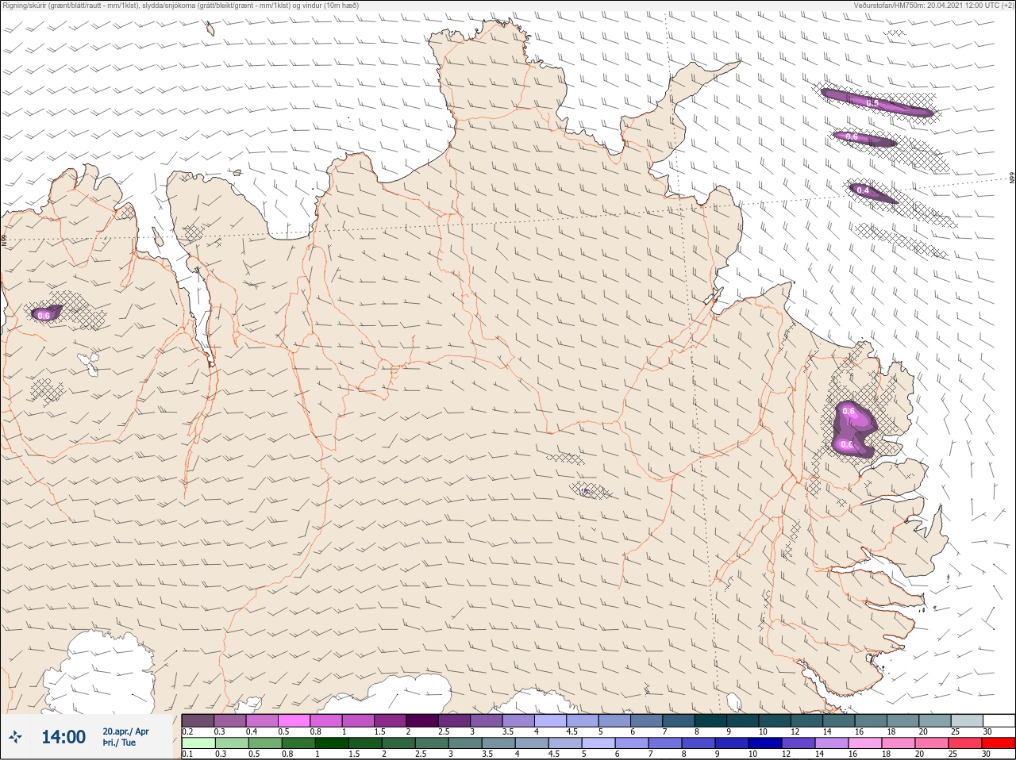Click the 0.5 label on the northeast offshore band
The height and width of the screenshot is (760, 1016).
point(872,103)
